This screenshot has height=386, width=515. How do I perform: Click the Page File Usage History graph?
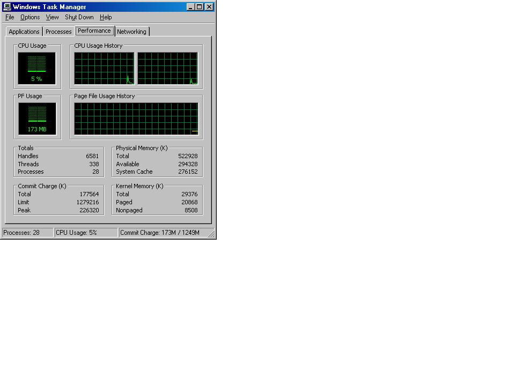point(136,118)
